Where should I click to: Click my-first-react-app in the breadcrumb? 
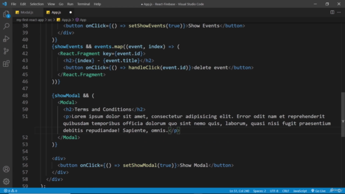(30, 20)
